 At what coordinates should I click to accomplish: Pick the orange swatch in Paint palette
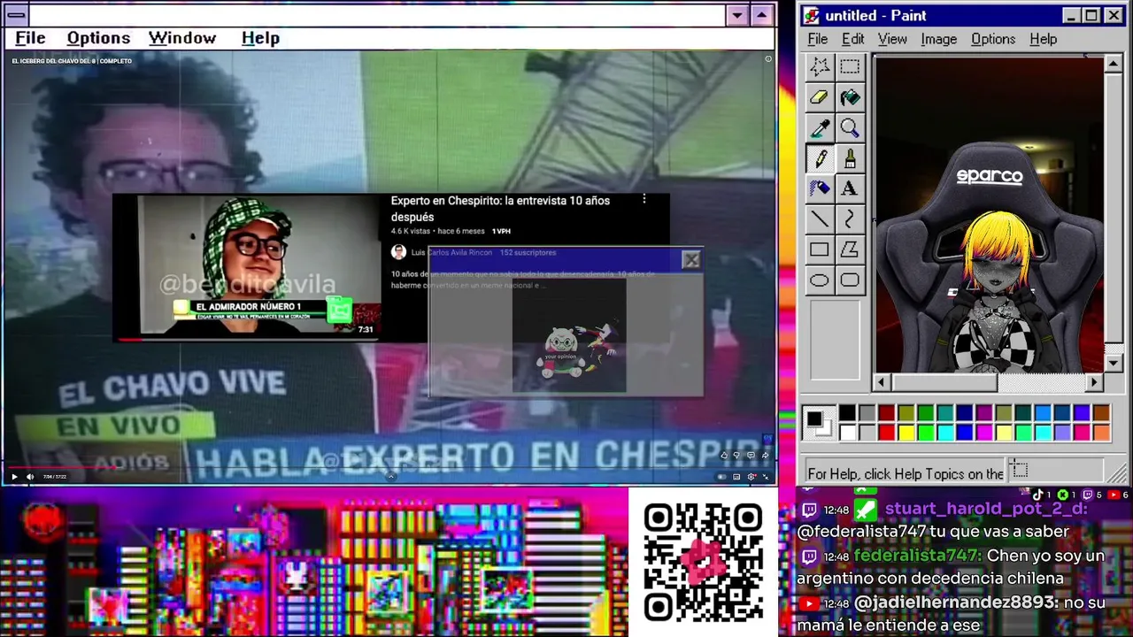click(1101, 433)
